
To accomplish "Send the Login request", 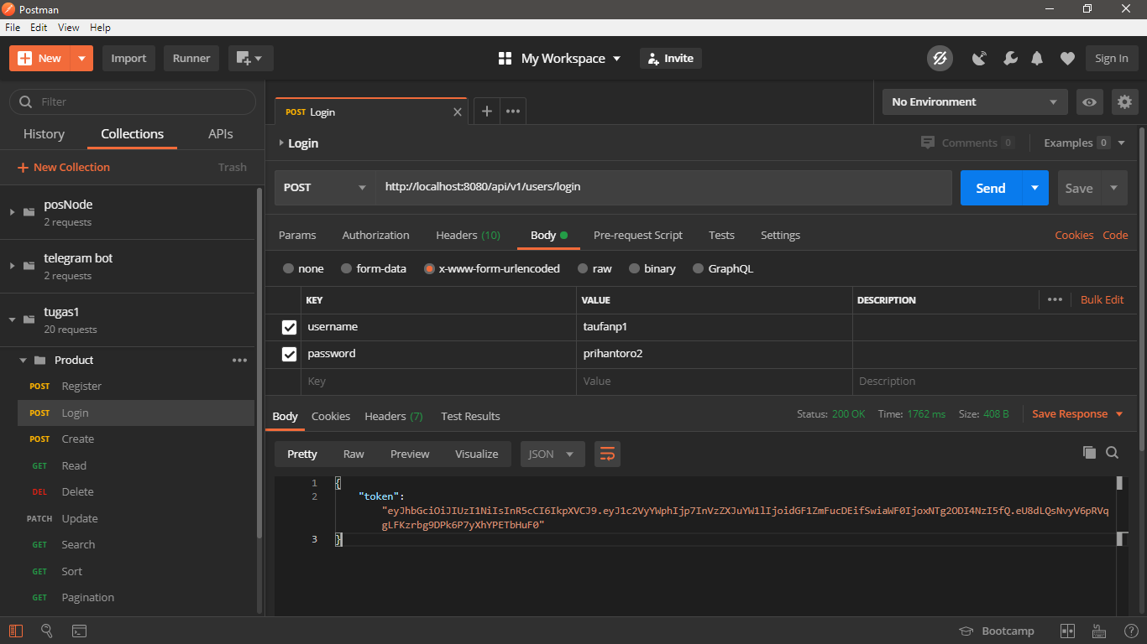I will [x=990, y=188].
